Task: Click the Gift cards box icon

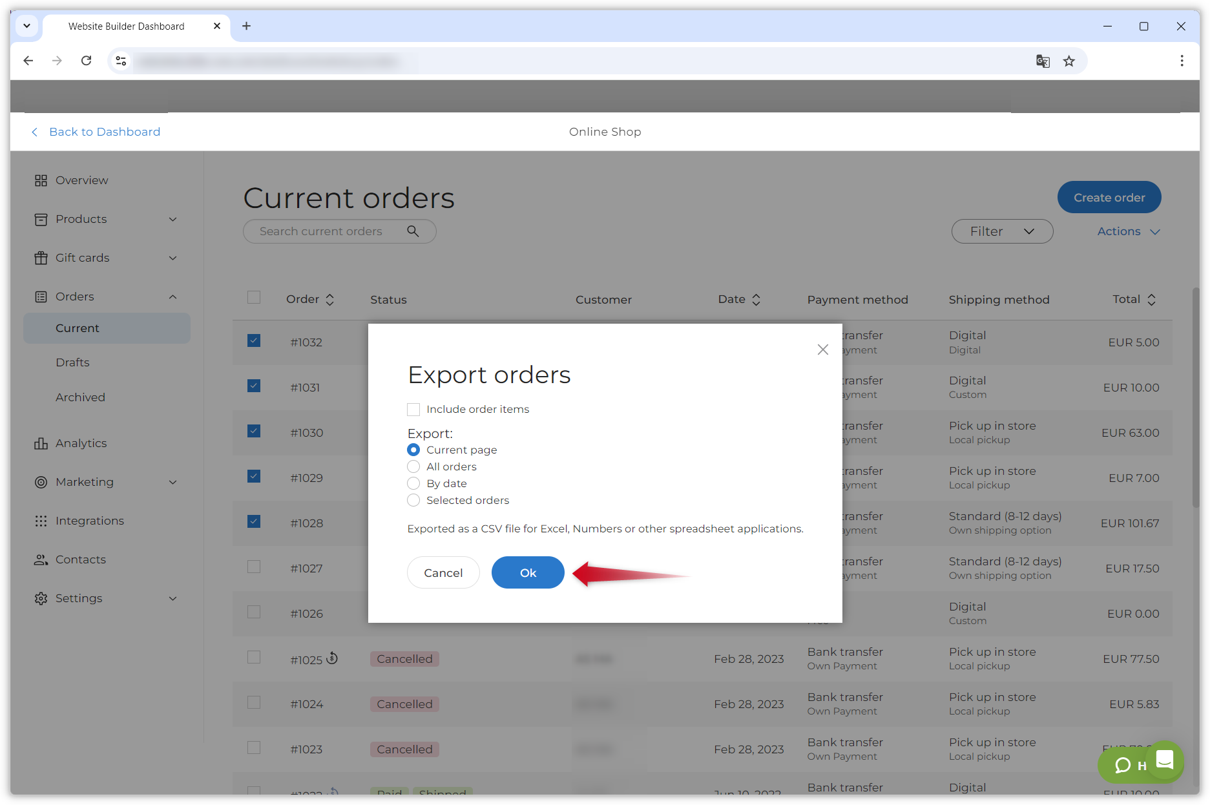Action: coord(41,258)
